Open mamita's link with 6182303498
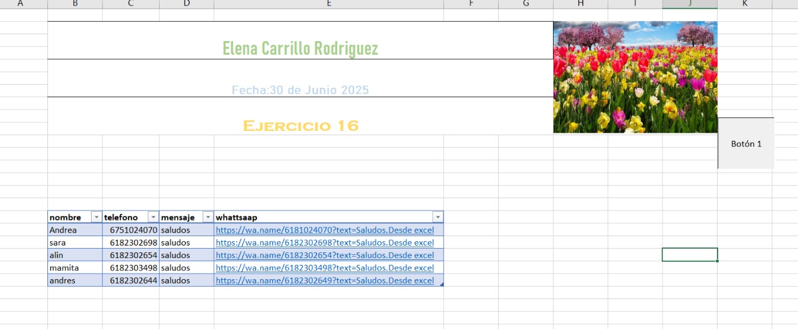The height and width of the screenshot is (329, 798). [x=324, y=268]
